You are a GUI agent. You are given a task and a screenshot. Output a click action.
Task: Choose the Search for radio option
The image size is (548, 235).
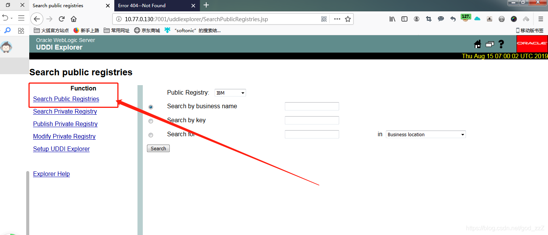(x=151, y=135)
